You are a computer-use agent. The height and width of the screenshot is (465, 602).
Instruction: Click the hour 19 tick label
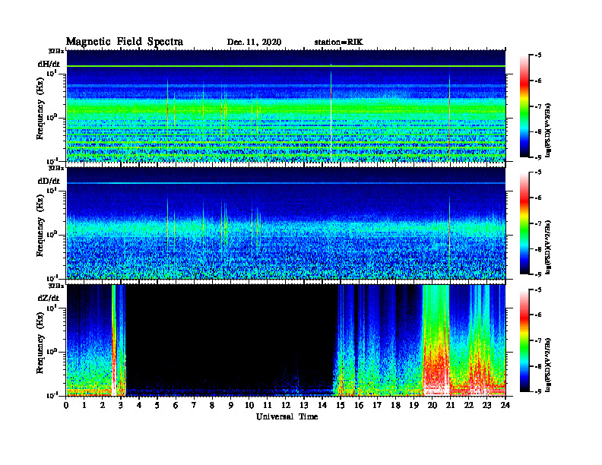[413, 405]
